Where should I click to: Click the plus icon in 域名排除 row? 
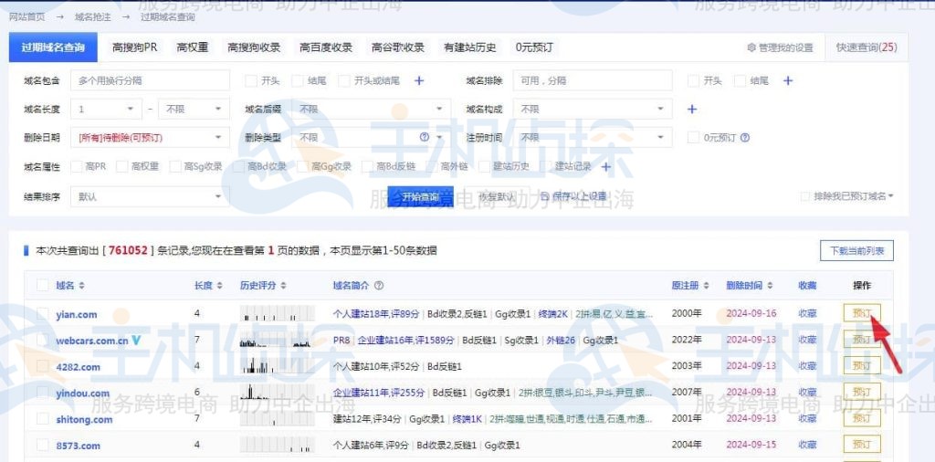[788, 80]
